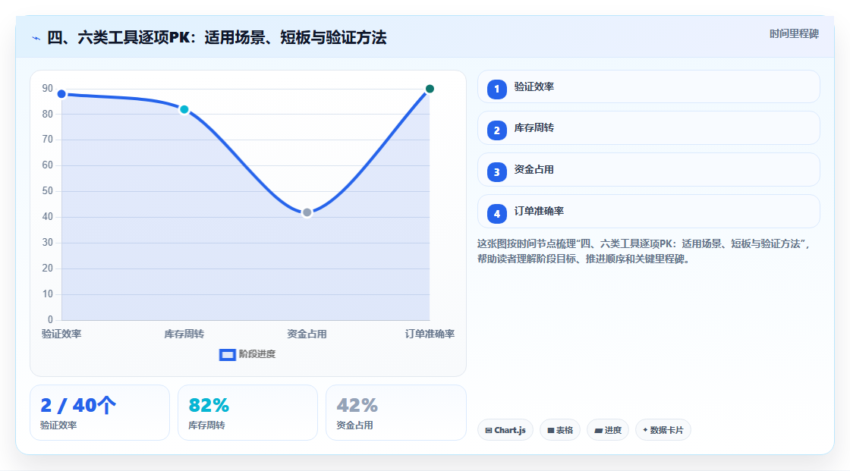This screenshot has width=850, height=471.
Task: Select the 资金占用 list row
Action: pos(648,170)
